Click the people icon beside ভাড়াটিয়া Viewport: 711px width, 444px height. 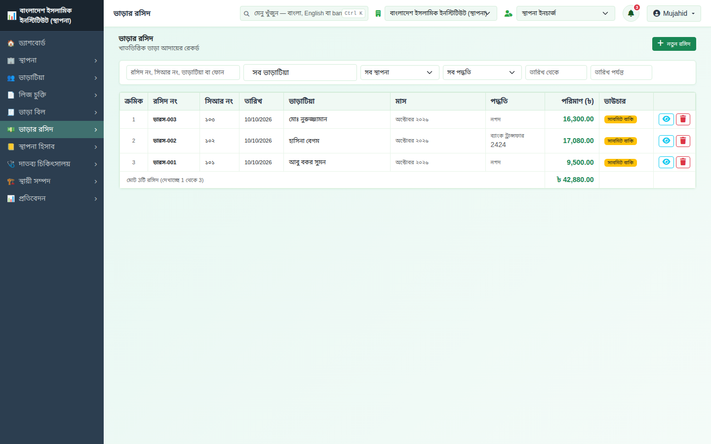pyautogui.click(x=11, y=78)
